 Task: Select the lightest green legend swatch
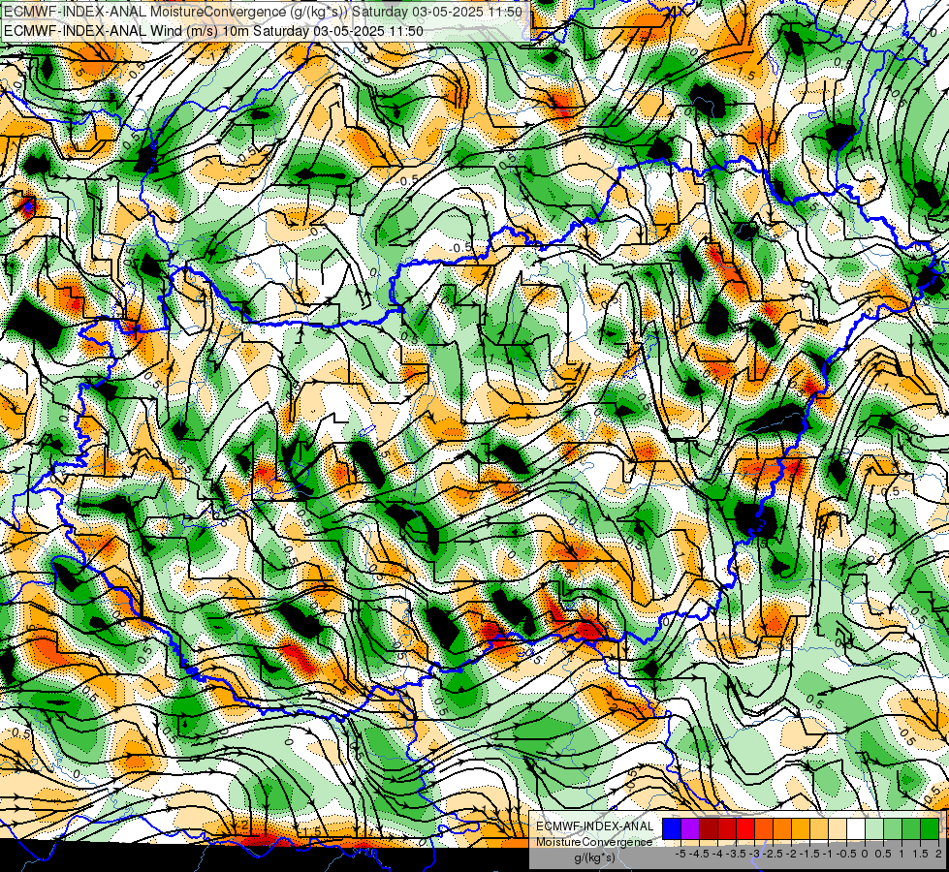(x=874, y=828)
